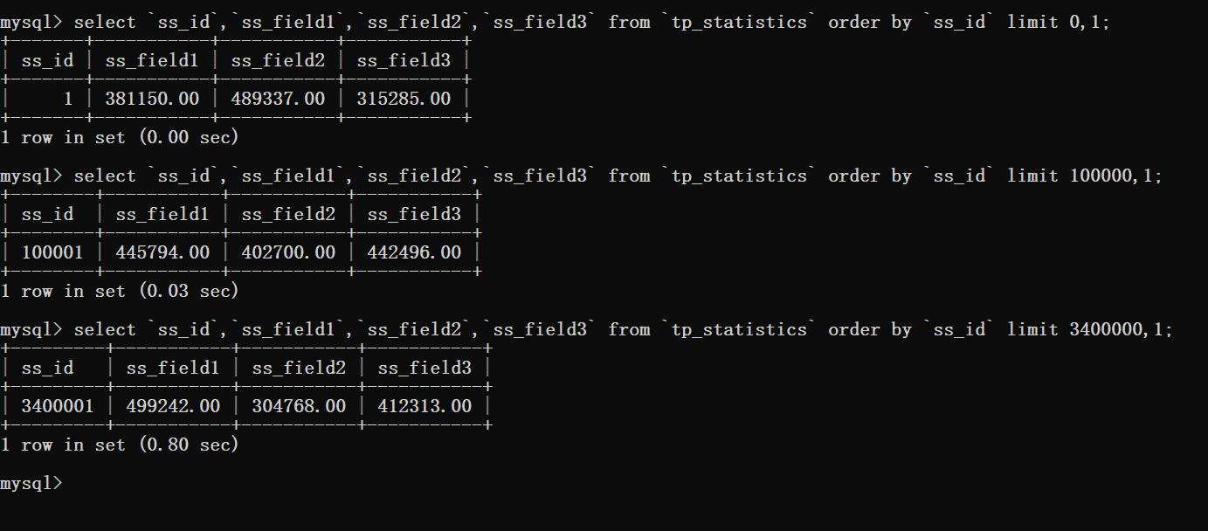Viewport: 1208px width, 531px height.
Task: Select the 304768.00 cell
Action: point(299,406)
